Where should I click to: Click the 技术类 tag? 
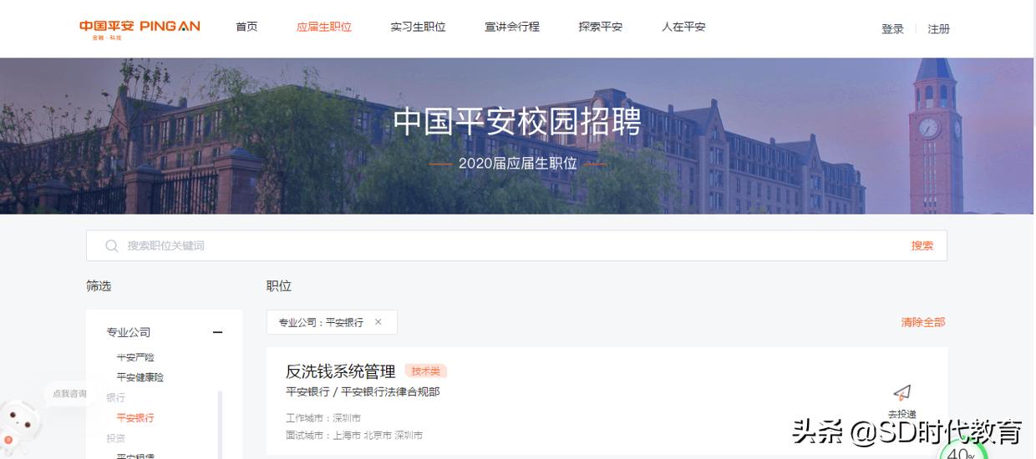coord(426,371)
